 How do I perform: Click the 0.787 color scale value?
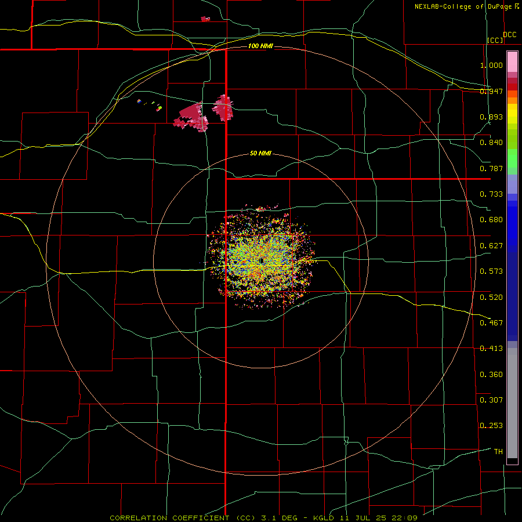pos(491,168)
